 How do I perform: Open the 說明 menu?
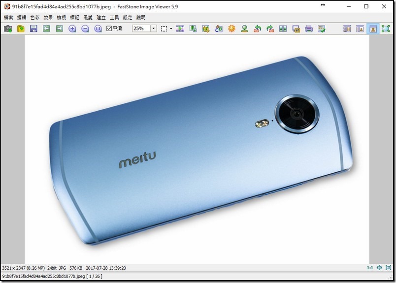click(141, 17)
